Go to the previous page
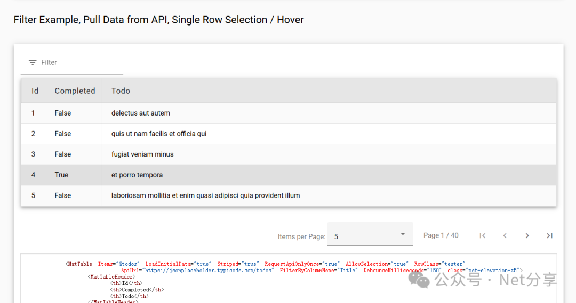The width and height of the screenshot is (576, 303). (505, 236)
